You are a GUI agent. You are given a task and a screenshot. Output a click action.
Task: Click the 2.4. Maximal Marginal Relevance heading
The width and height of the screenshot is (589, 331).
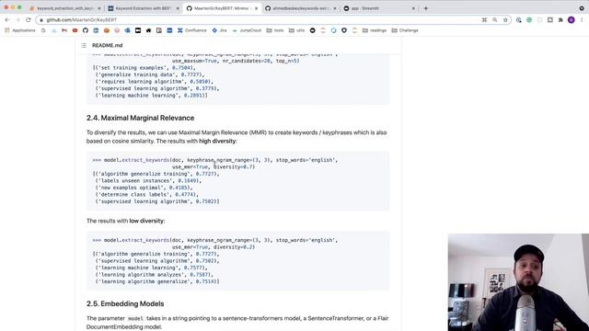140,118
